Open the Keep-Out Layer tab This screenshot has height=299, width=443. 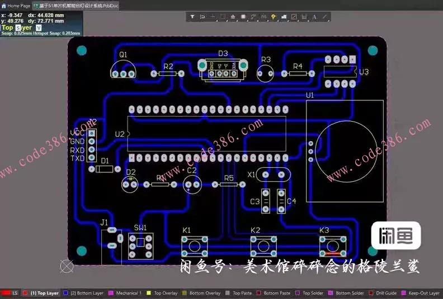tap(423, 293)
